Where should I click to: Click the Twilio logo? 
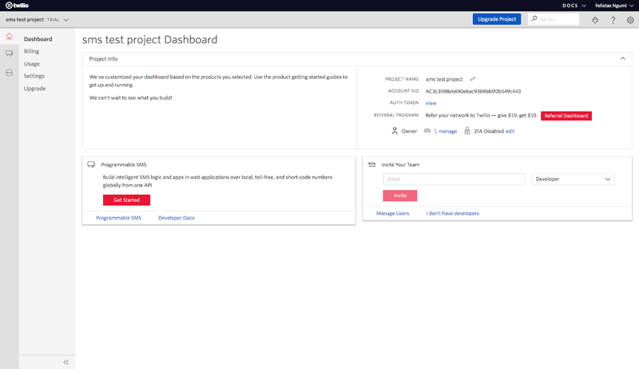(17, 6)
